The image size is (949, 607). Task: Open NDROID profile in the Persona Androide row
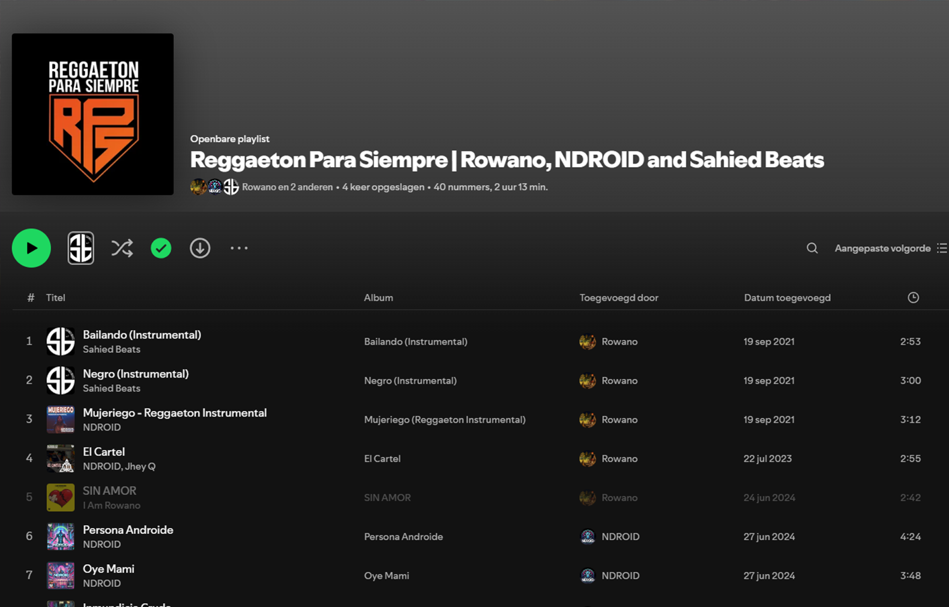[620, 537]
